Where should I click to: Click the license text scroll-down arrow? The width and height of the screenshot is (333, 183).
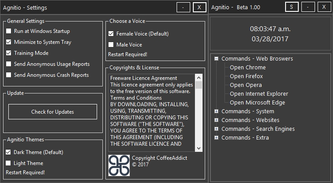click(199, 148)
